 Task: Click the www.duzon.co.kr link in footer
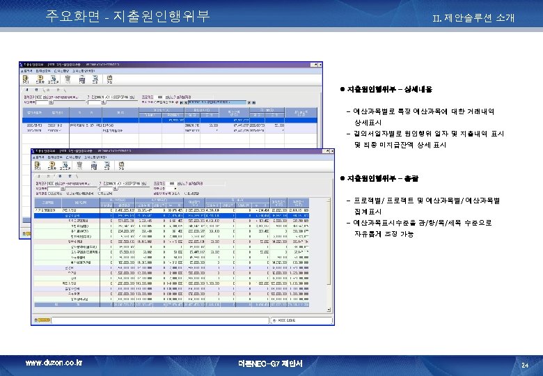(54, 363)
